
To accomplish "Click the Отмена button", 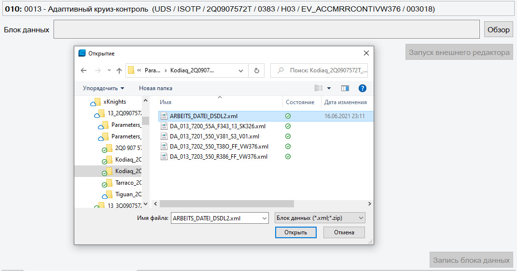I will (x=344, y=232).
